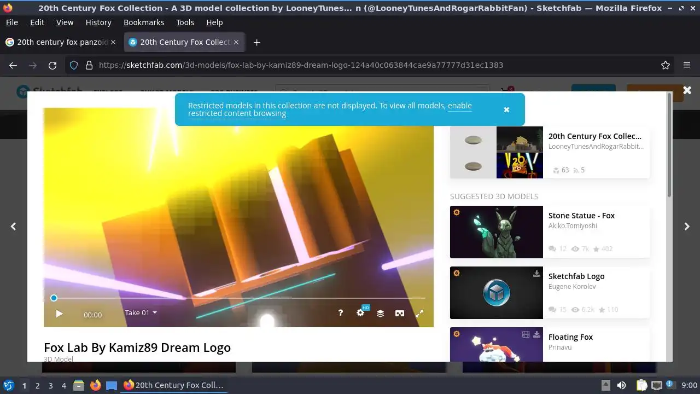Open a new browser tab
This screenshot has width=700, height=394.
pyautogui.click(x=256, y=42)
